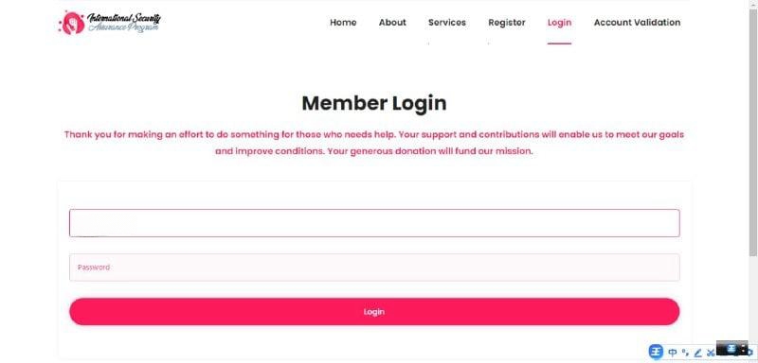Click the dark floating IME widget icon
758x363 pixels.
(x=731, y=348)
